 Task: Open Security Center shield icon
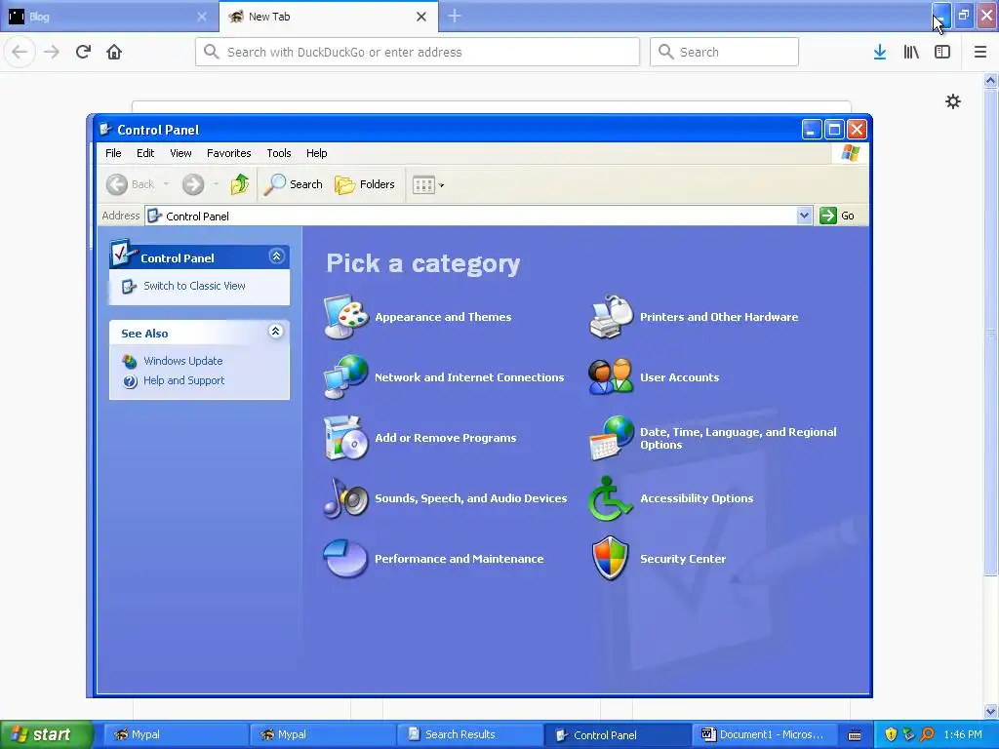[x=611, y=559]
